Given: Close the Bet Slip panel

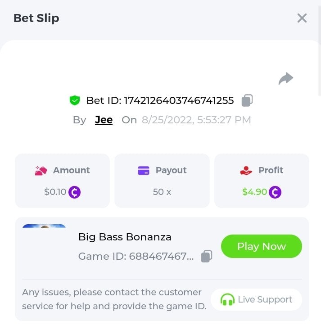Looking at the screenshot, I should (x=302, y=18).
